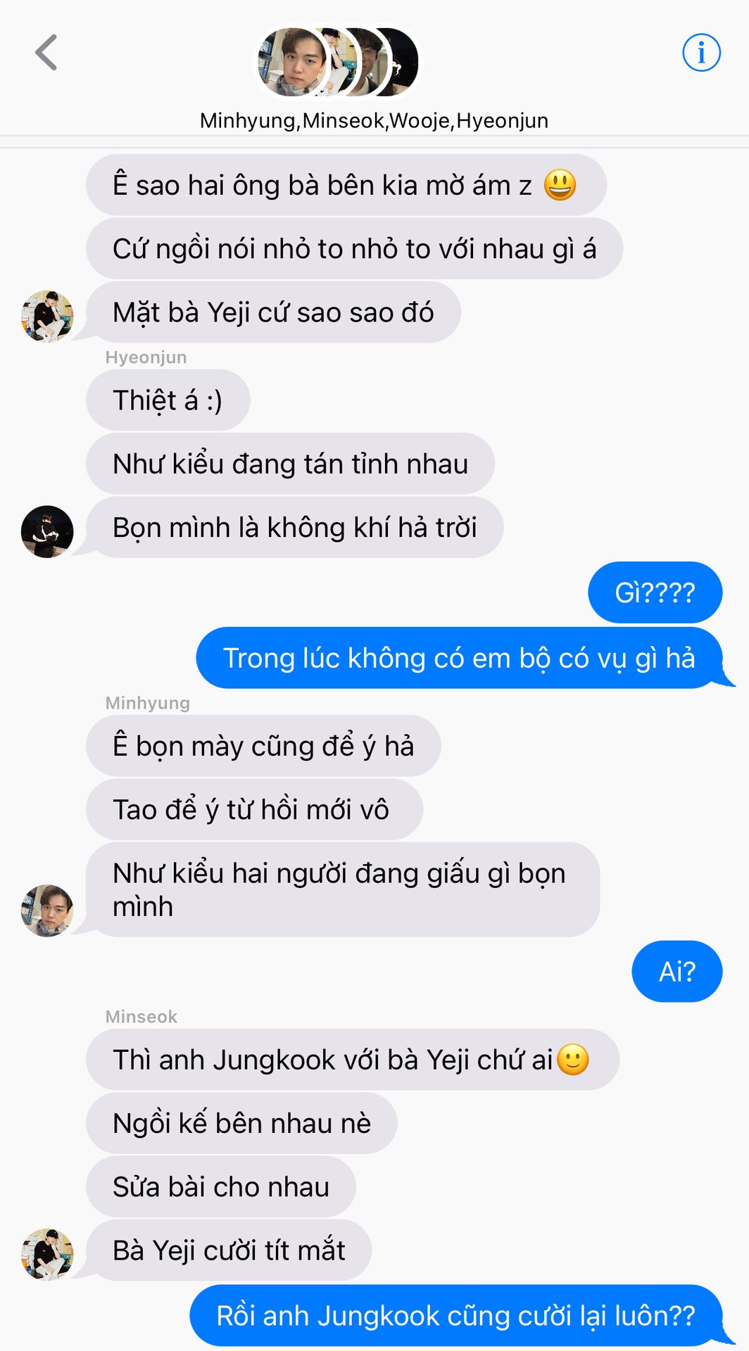
Task: Select 'Như kiểu đang tán tỉnh nhau' message
Action: (290, 464)
